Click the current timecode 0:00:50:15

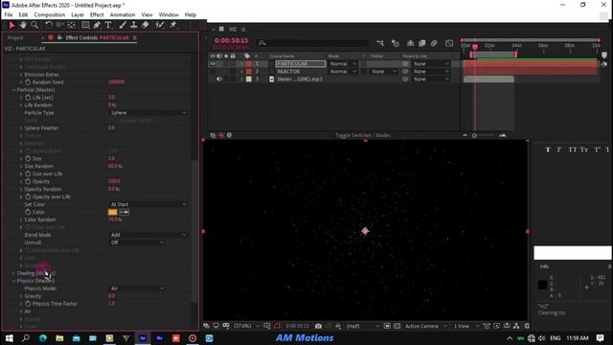[x=231, y=40]
